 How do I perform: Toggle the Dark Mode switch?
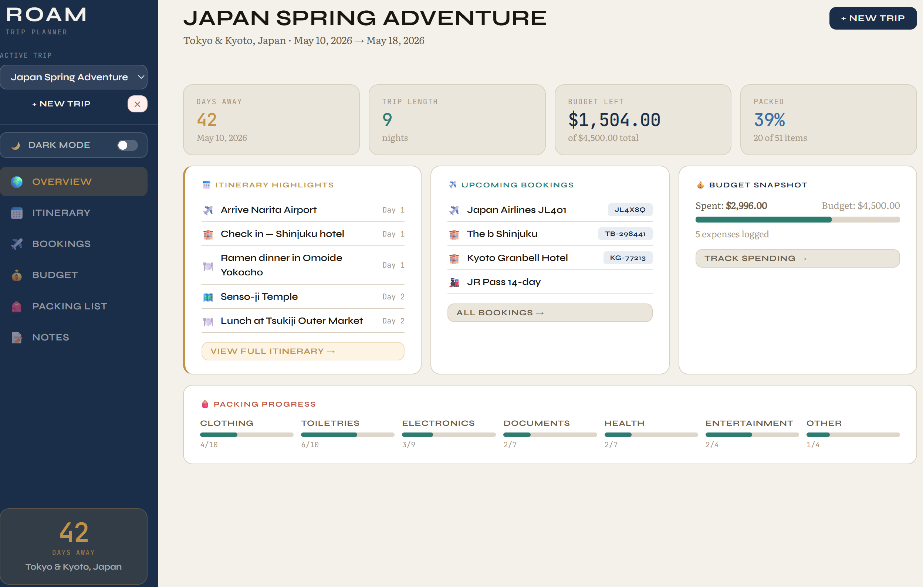pos(128,145)
